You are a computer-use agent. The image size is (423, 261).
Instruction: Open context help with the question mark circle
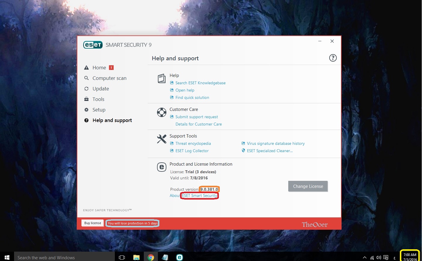(x=333, y=58)
